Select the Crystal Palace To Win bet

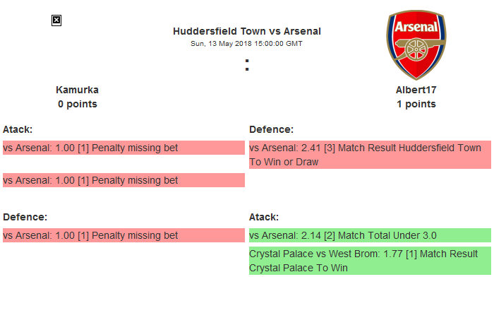370,261
